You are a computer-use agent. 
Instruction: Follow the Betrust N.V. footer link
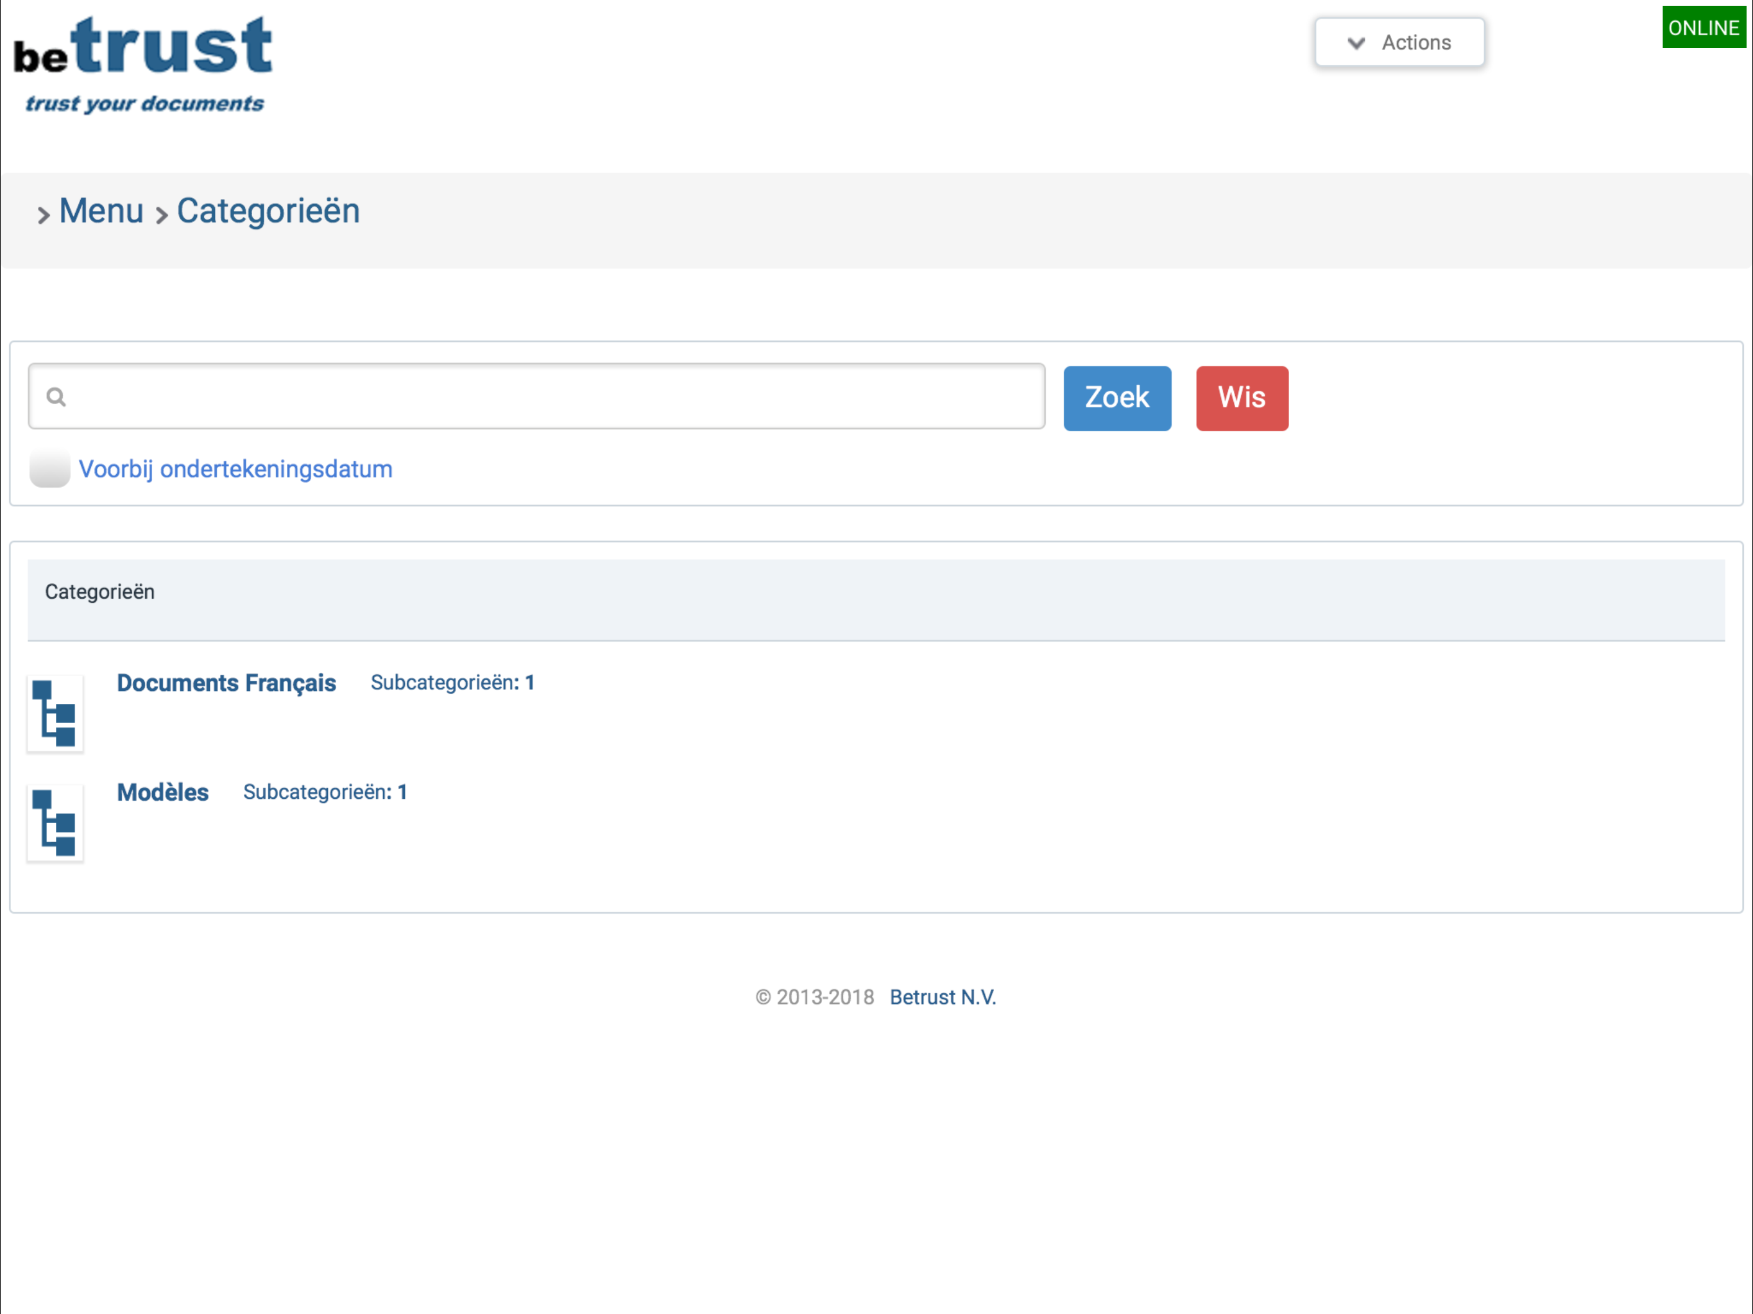point(943,997)
